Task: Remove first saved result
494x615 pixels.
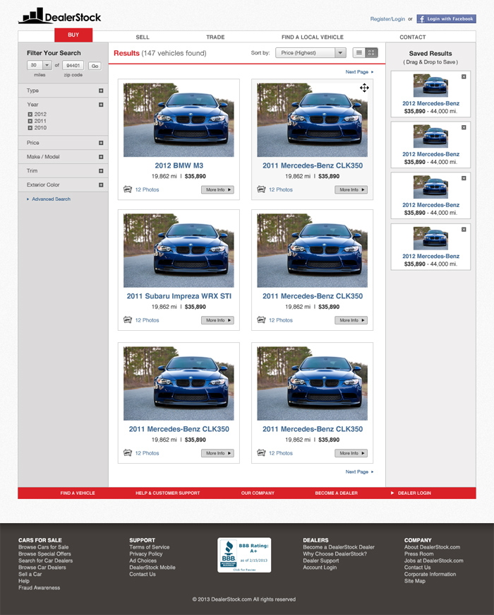Action: click(464, 77)
